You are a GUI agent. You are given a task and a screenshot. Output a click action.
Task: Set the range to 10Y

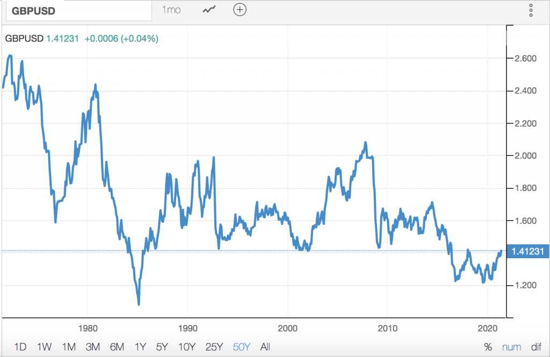pos(187,347)
